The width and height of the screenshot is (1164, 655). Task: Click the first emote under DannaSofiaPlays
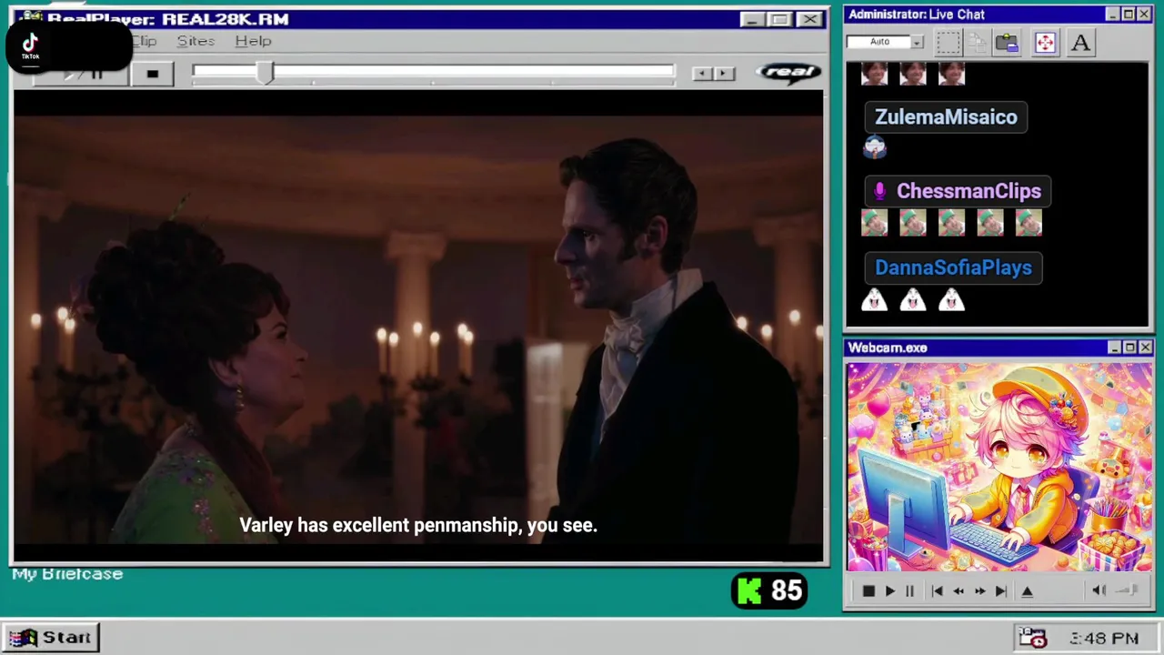tap(874, 299)
